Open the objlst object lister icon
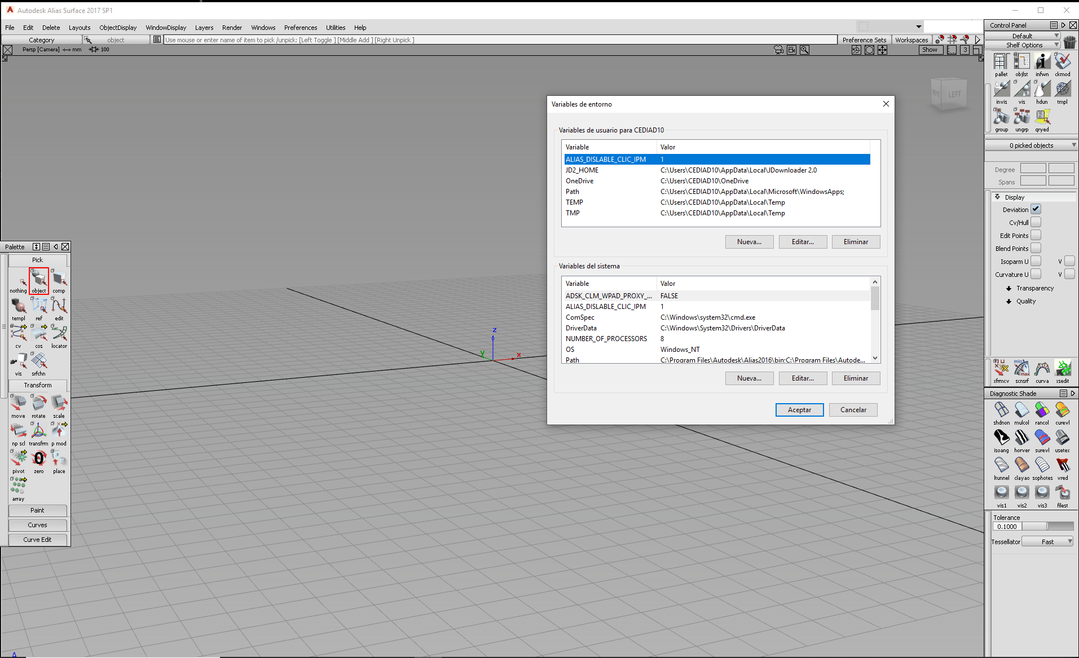 (1021, 64)
